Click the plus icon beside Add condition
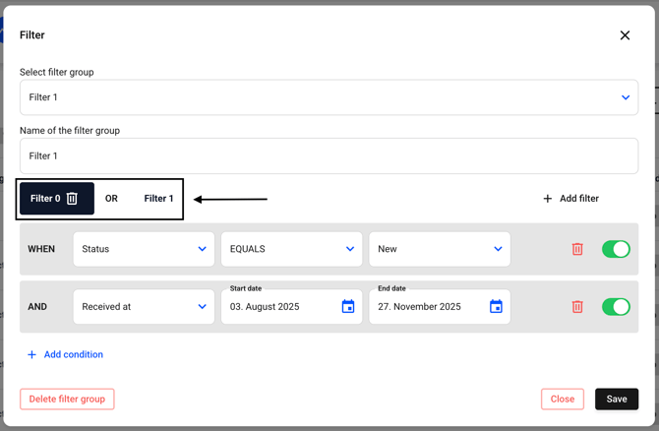This screenshot has width=659, height=431. point(31,354)
